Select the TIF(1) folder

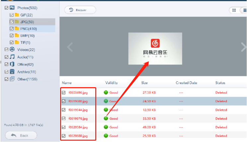(x=25, y=43)
